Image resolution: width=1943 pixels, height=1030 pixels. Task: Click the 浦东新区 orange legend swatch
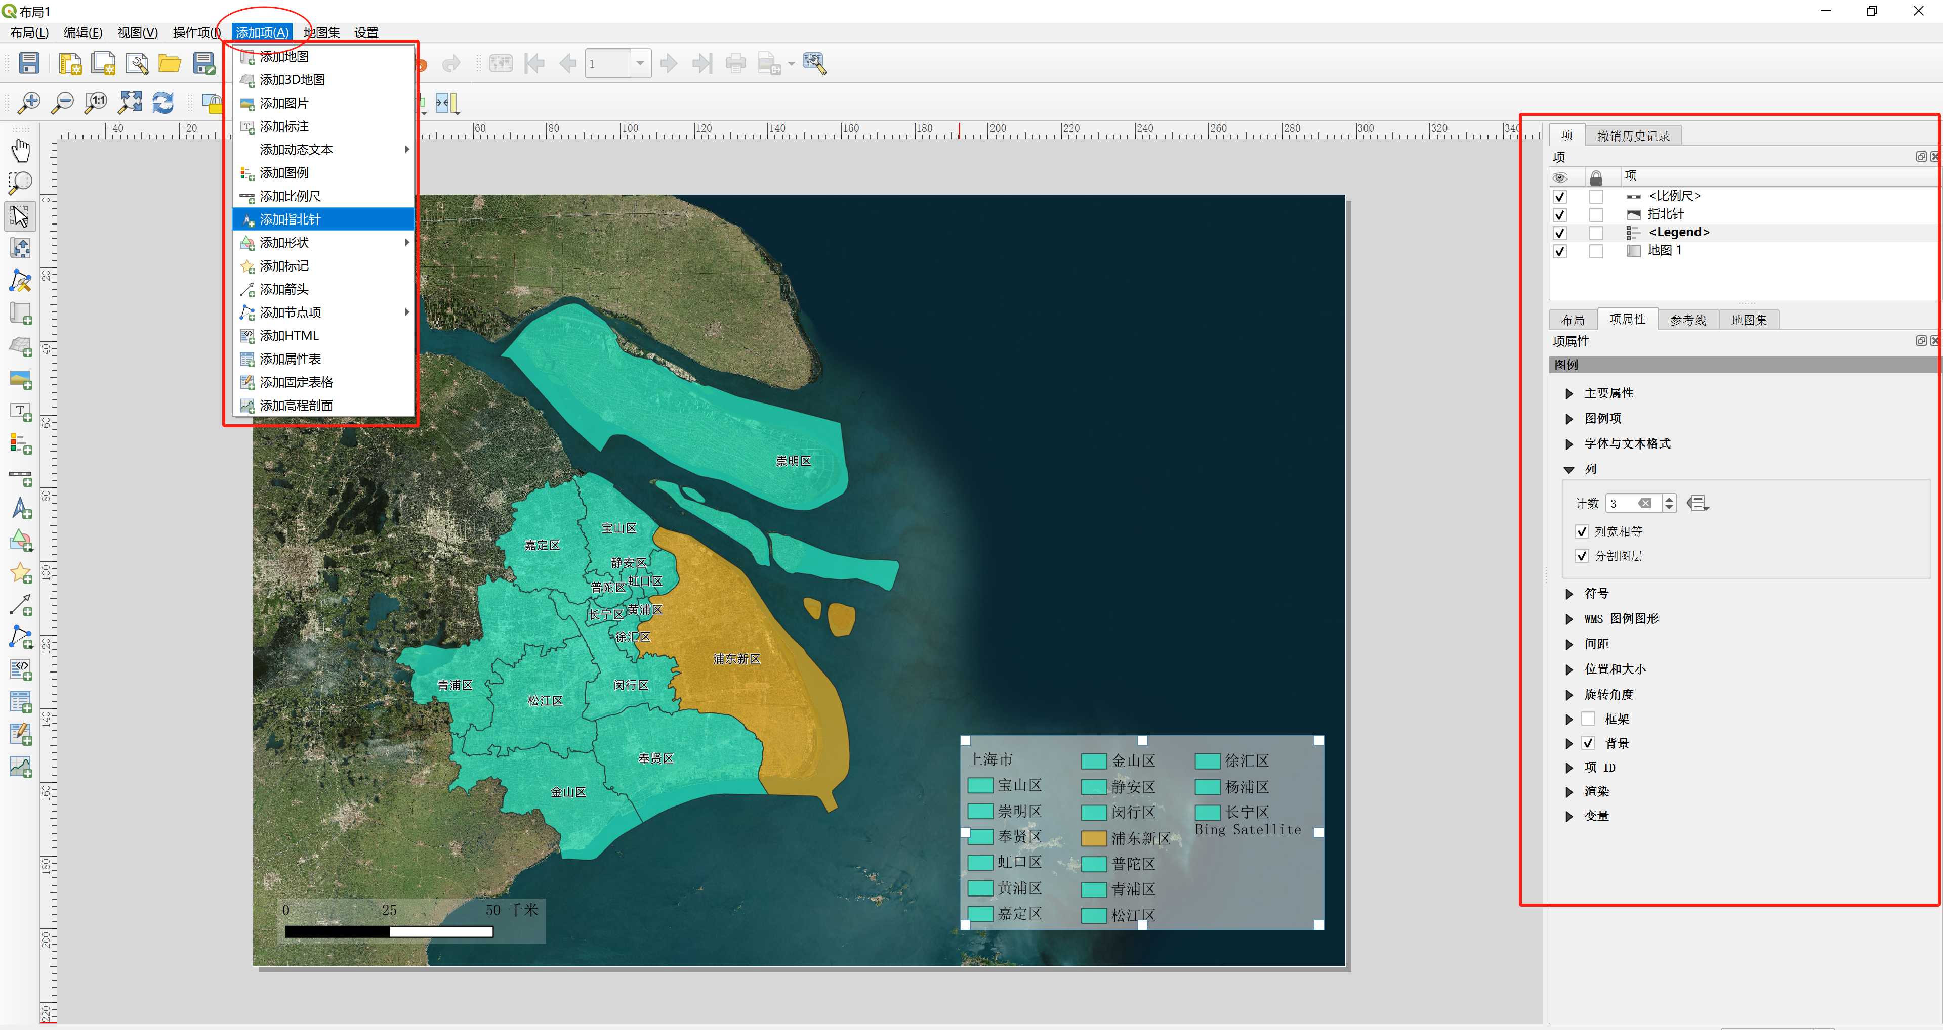[x=1094, y=839]
